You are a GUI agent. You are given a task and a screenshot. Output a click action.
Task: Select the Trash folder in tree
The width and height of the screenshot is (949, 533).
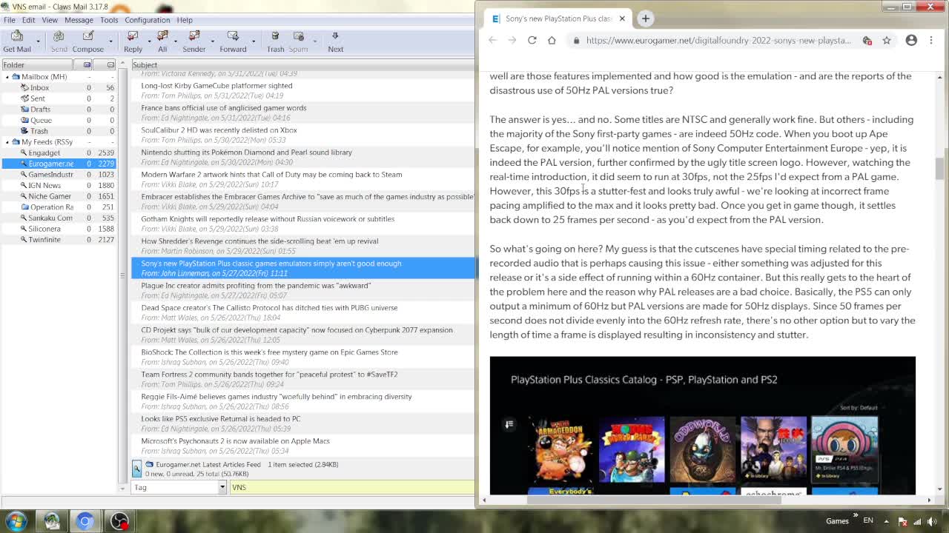click(x=39, y=131)
